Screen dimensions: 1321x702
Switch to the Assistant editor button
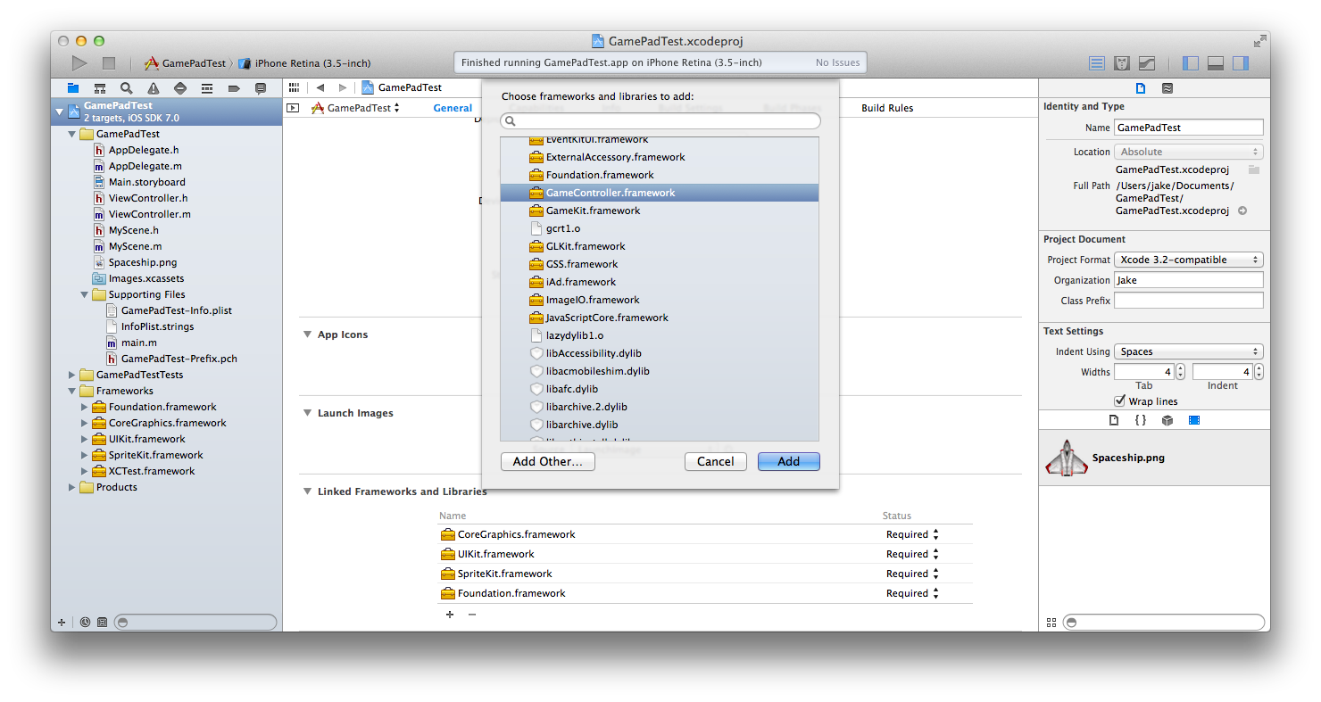[1122, 63]
